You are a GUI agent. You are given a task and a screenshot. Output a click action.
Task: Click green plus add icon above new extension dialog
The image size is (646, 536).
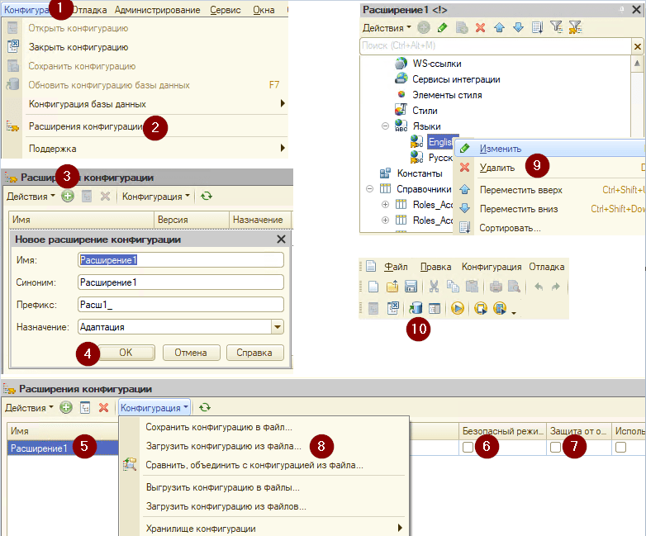pyautogui.click(x=68, y=196)
